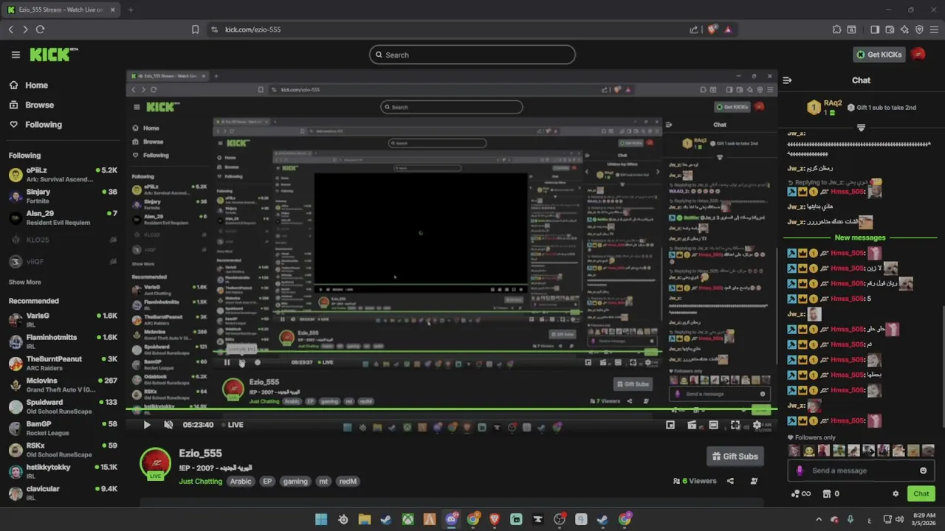Viewport: 945px width, 531px height.
Task: Open Alsn_29 channel in sidebar
Action: 63,218
